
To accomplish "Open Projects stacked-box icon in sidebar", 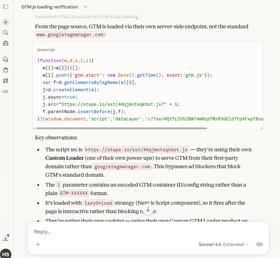I will pos(6,70).
